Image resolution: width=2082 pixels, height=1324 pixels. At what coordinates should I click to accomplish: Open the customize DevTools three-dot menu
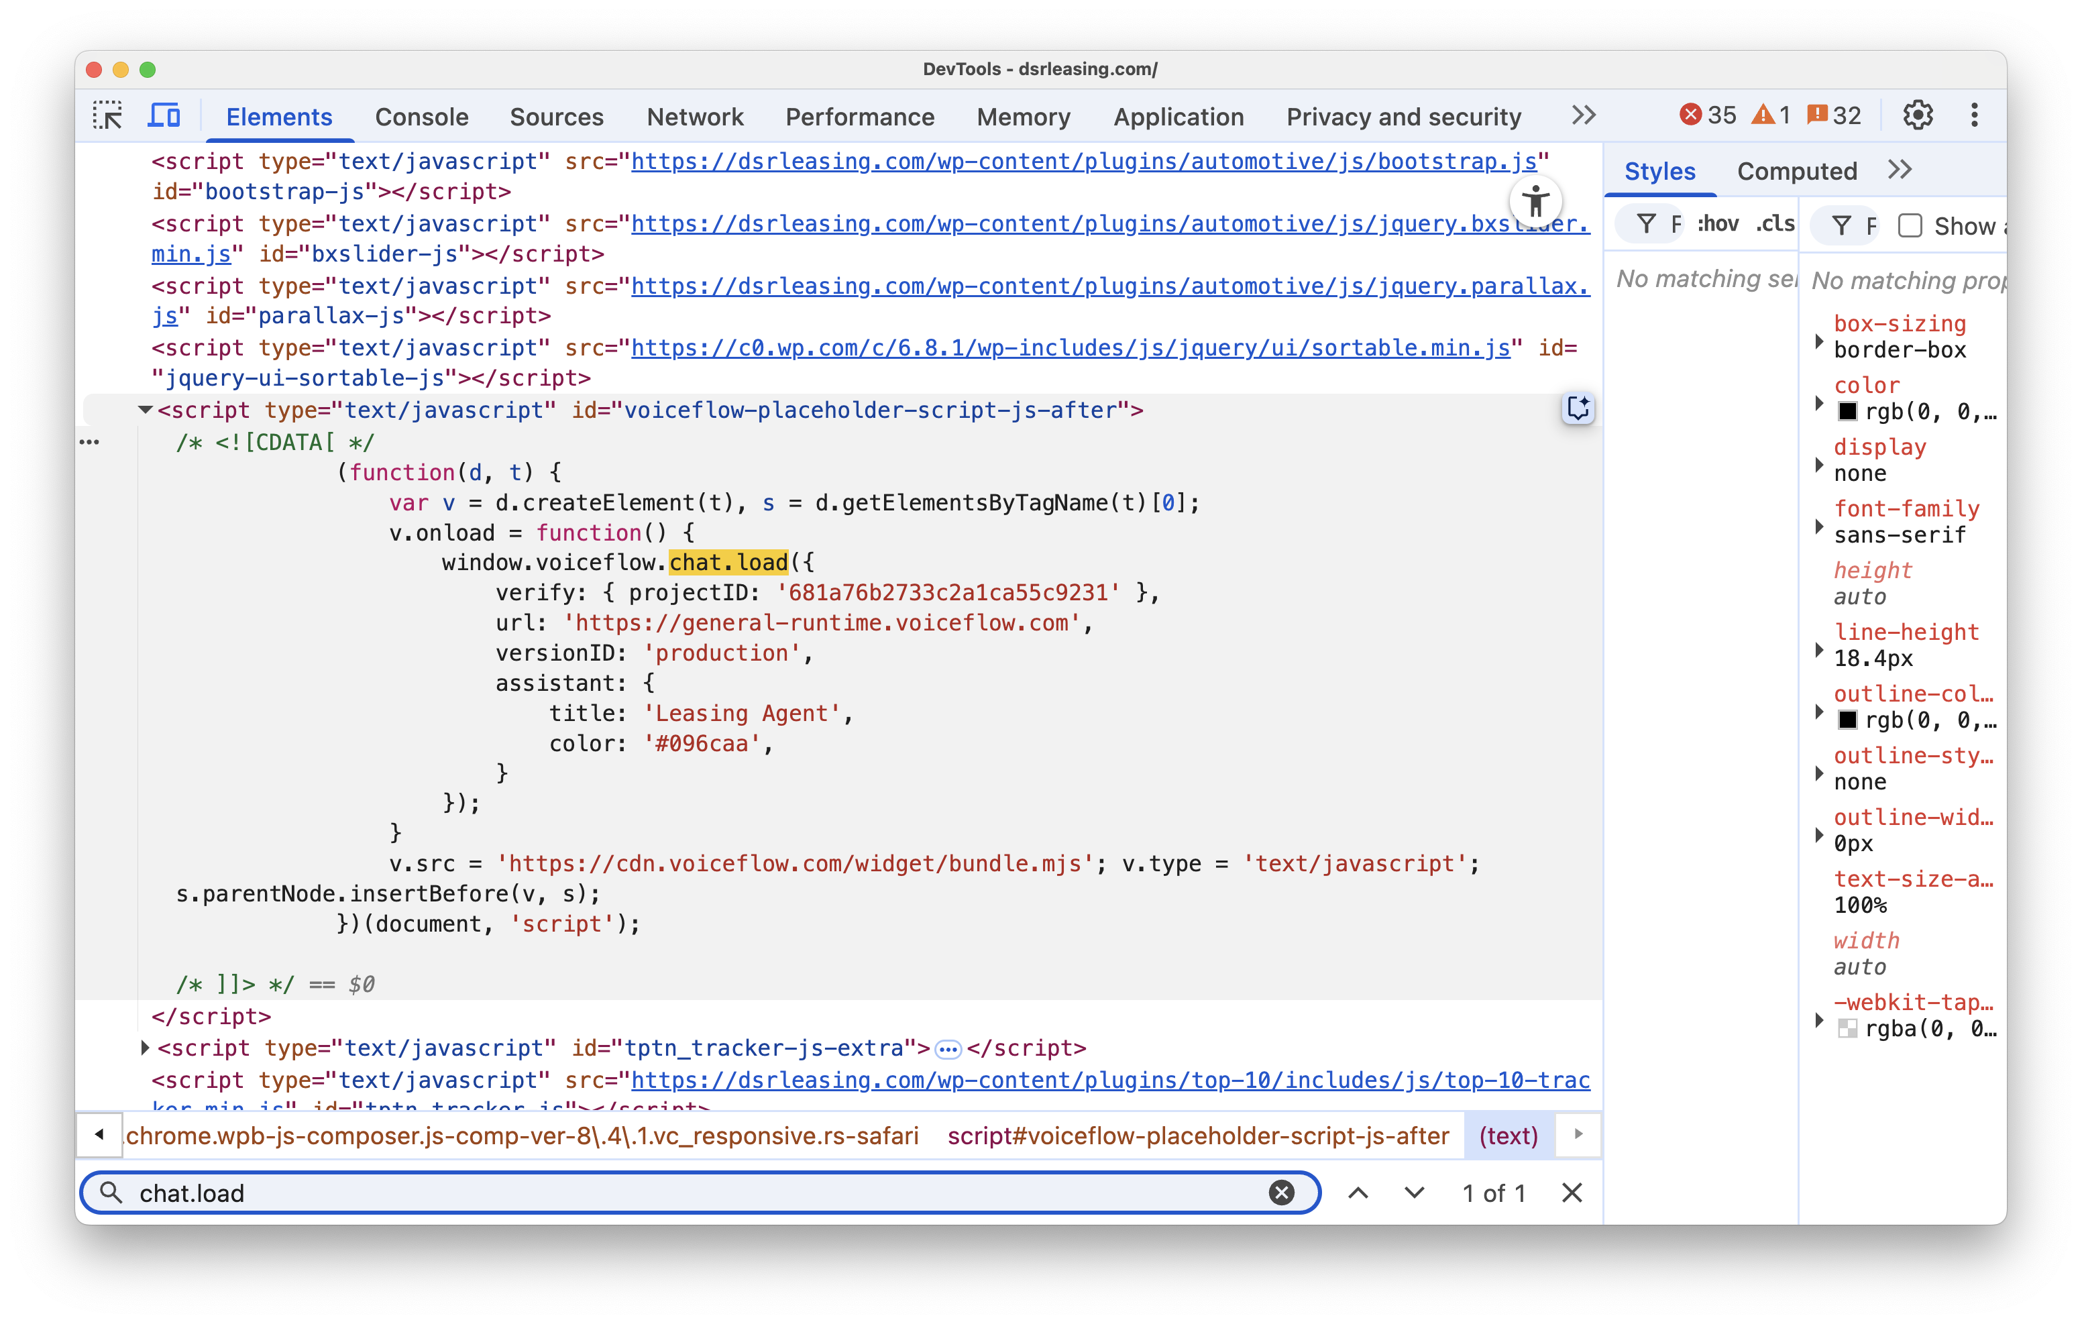tap(1974, 115)
